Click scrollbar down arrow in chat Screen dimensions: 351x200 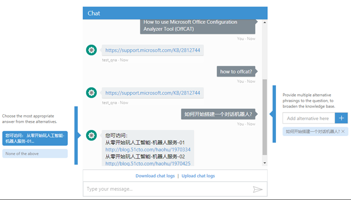(x=264, y=163)
